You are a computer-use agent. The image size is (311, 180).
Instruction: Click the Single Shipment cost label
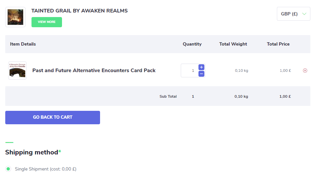click(46, 169)
